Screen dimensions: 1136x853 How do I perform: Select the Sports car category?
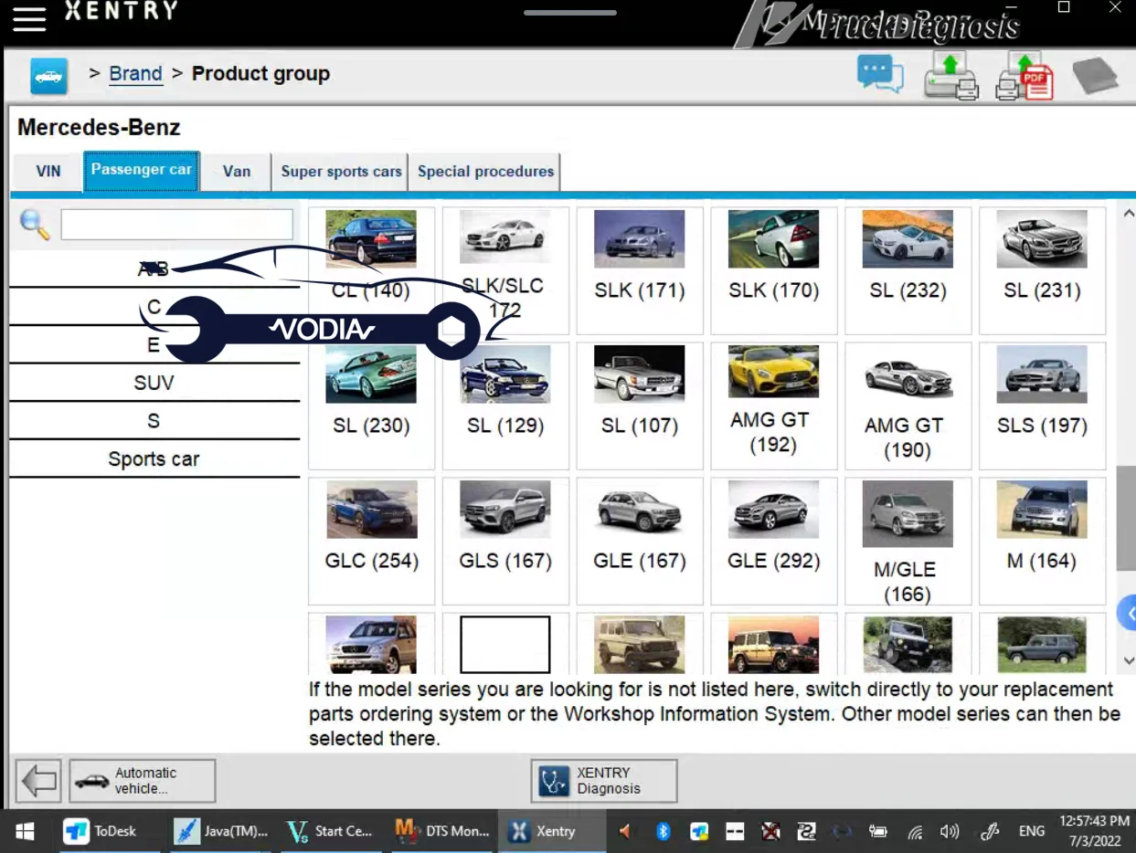154,459
